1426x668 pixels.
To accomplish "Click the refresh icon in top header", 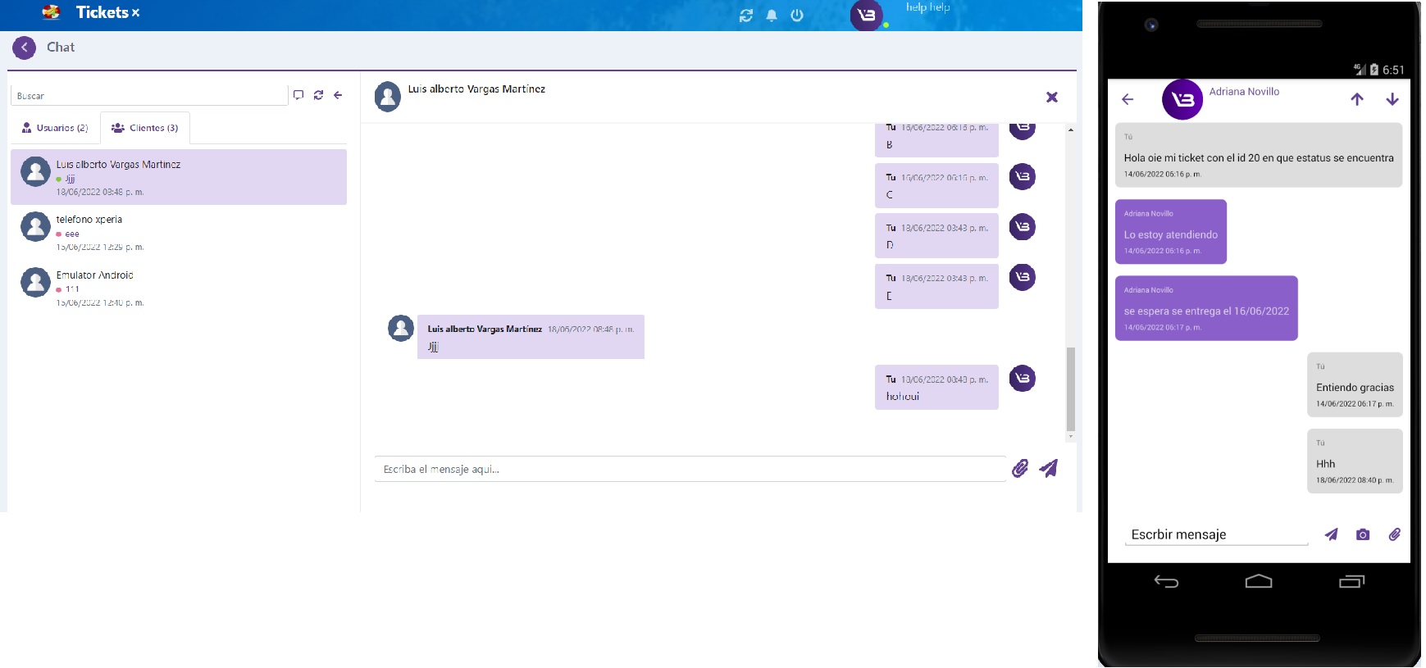I will point(745,16).
